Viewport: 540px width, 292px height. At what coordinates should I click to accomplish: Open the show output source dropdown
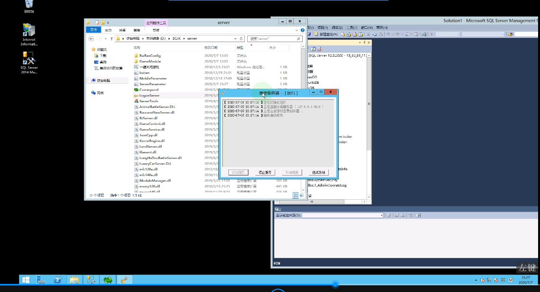[x=381, y=215]
